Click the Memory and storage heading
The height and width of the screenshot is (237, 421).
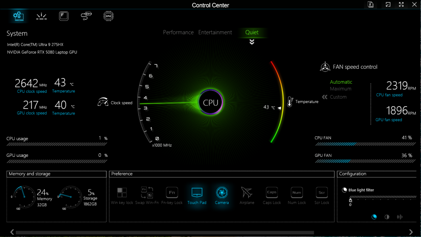point(30,174)
